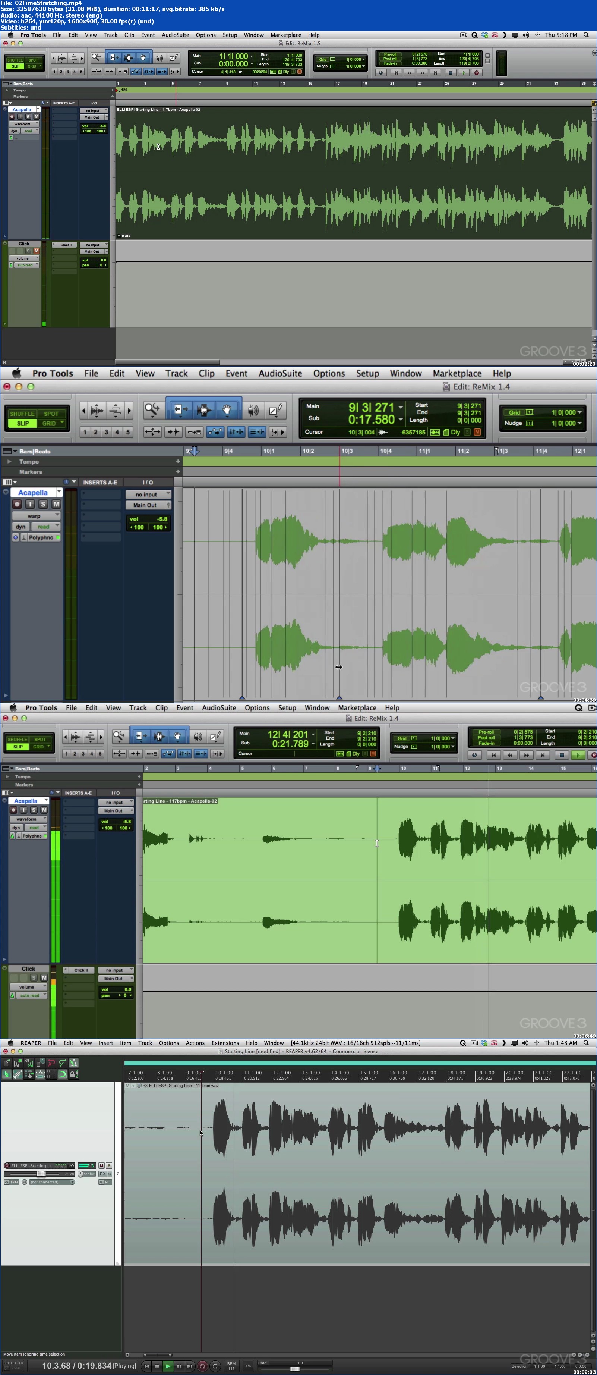Viewport: 597px width, 1375px height.
Task: Record-enable the large Acapella track
Action: tap(17, 504)
